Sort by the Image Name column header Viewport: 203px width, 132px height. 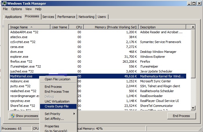(x=30, y=27)
